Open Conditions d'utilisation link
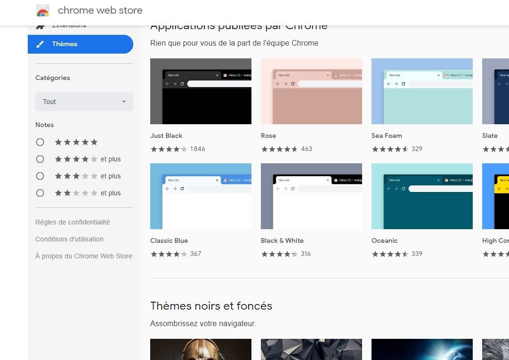The height and width of the screenshot is (360, 509). pos(70,239)
